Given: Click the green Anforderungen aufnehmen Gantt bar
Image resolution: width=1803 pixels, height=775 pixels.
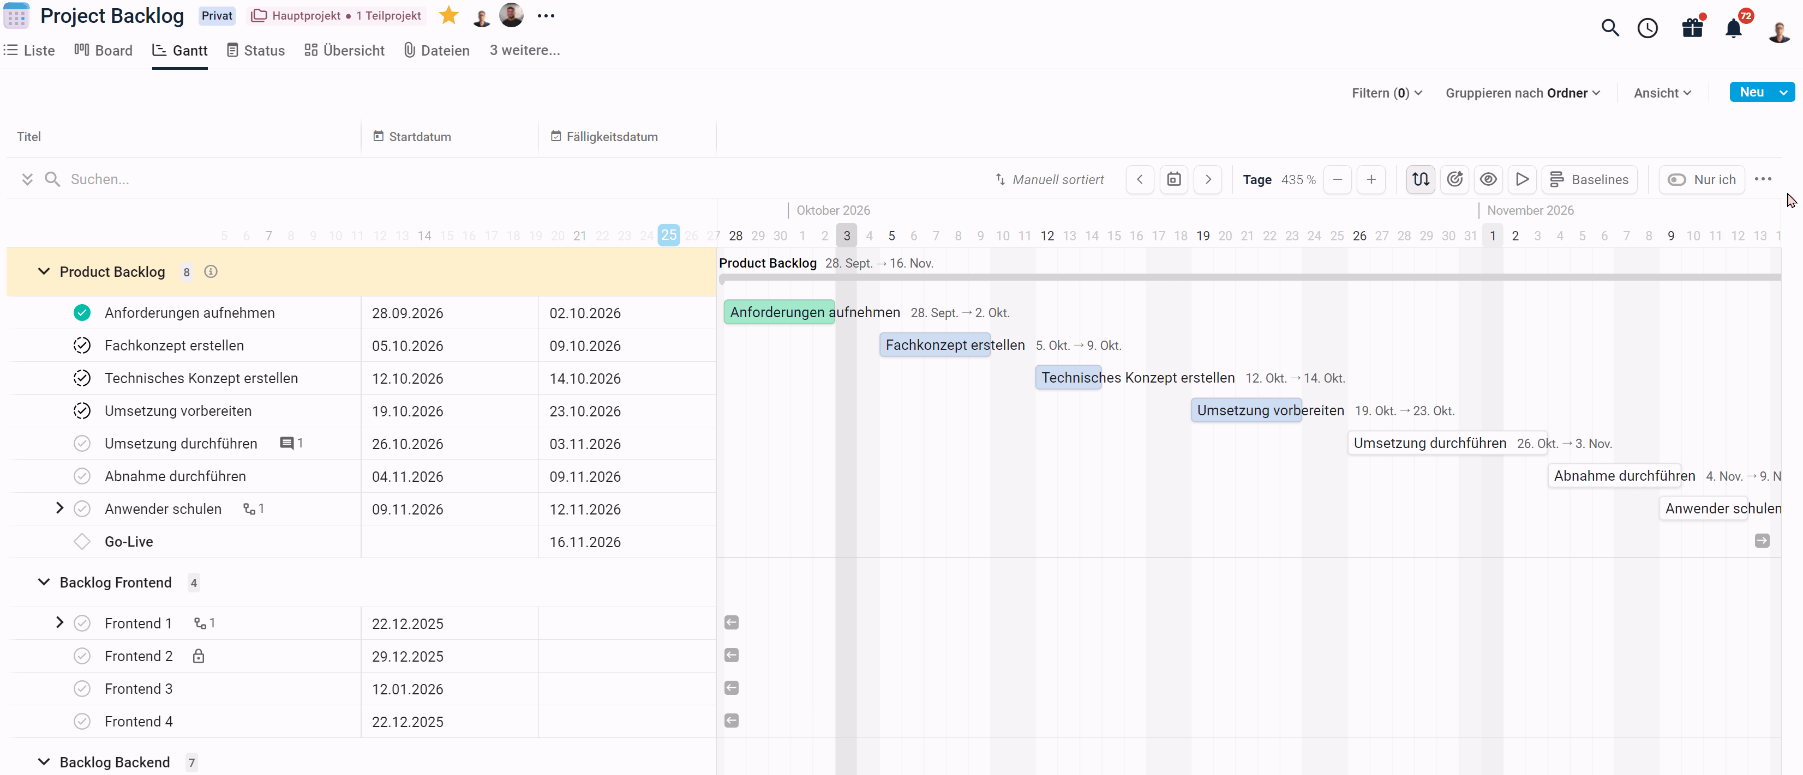Looking at the screenshot, I should click(779, 313).
